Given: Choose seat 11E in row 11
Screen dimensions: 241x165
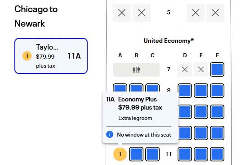Looking at the screenshot, I should coord(201,154).
